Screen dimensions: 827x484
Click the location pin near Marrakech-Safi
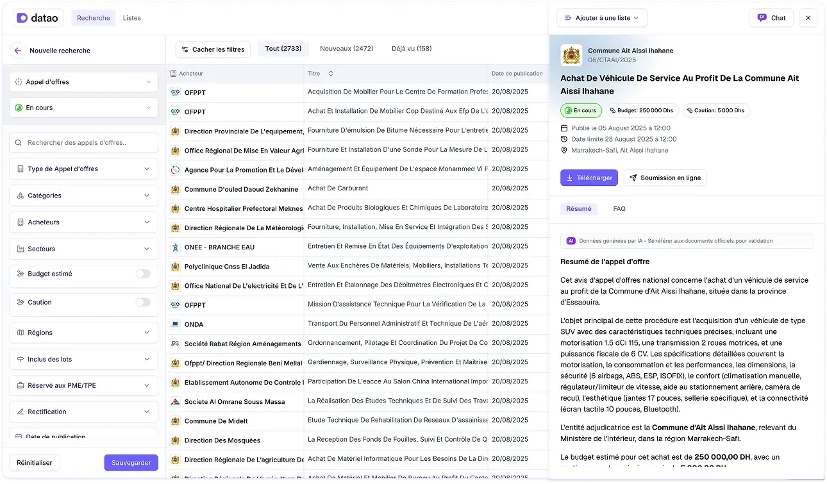pos(564,151)
